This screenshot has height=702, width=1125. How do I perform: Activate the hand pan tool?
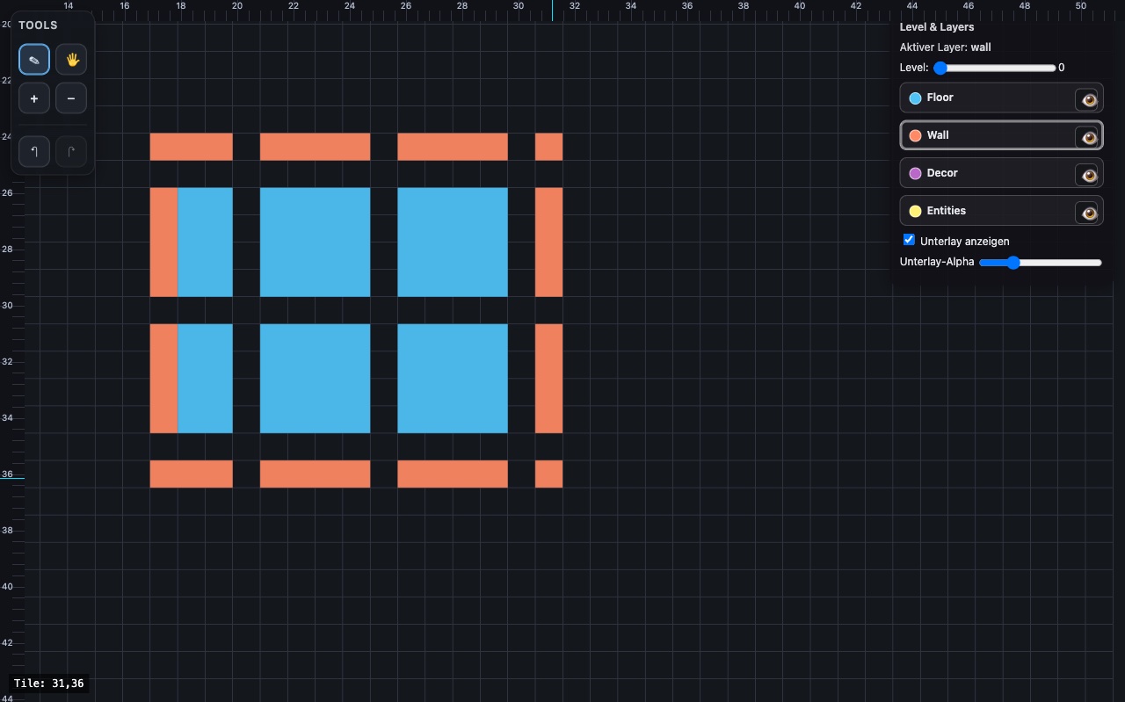(x=71, y=60)
